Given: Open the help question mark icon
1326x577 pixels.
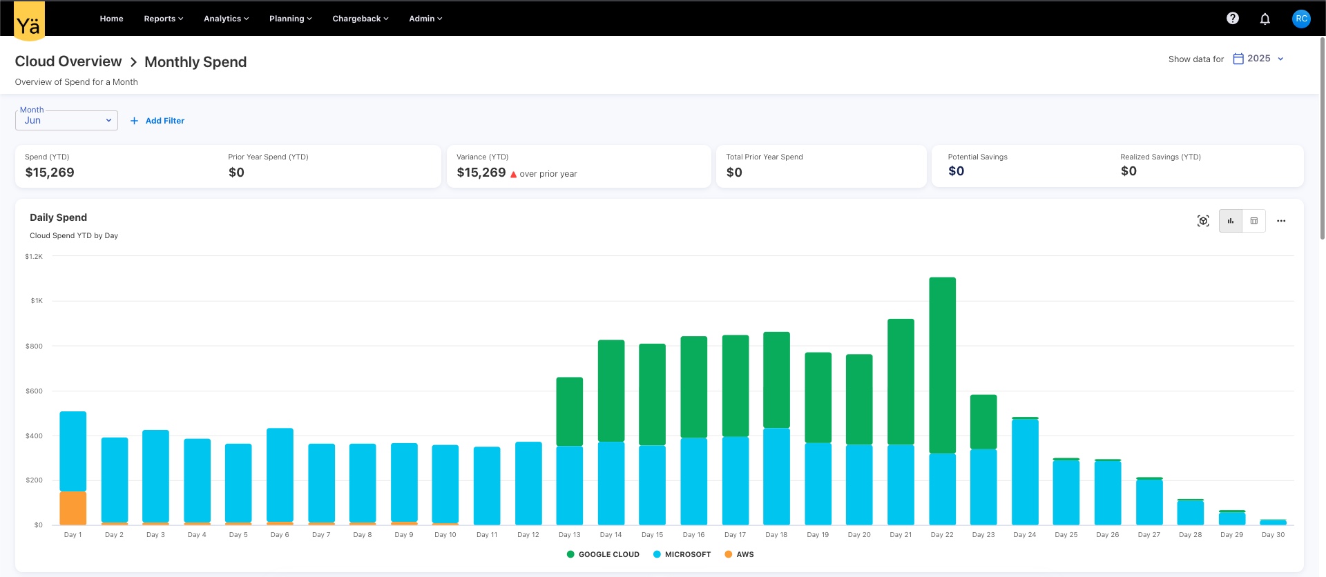Looking at the screenshot, I should [x=1232, y=19].
